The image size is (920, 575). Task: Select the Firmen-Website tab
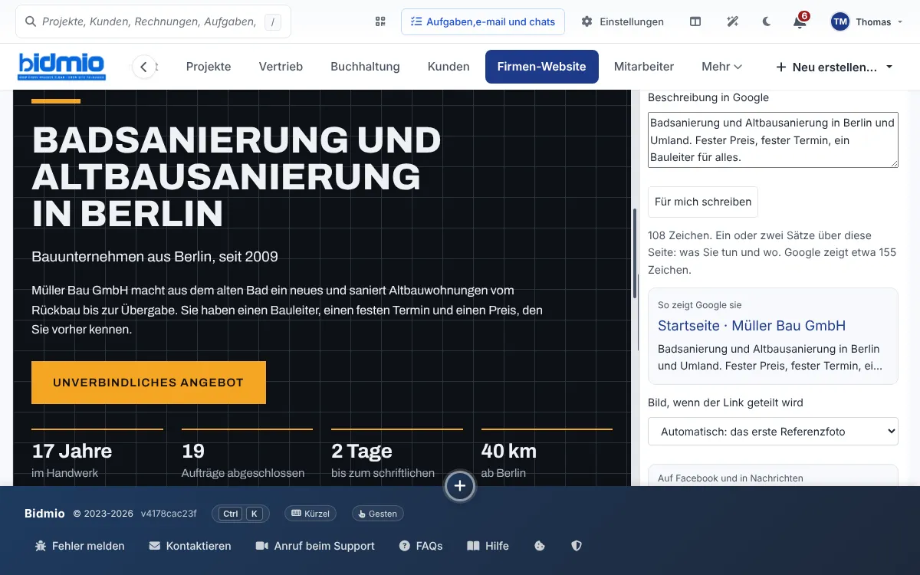[541, 67]
